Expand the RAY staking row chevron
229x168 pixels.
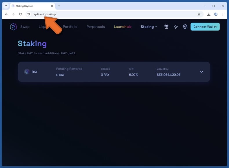coord(201,72)
